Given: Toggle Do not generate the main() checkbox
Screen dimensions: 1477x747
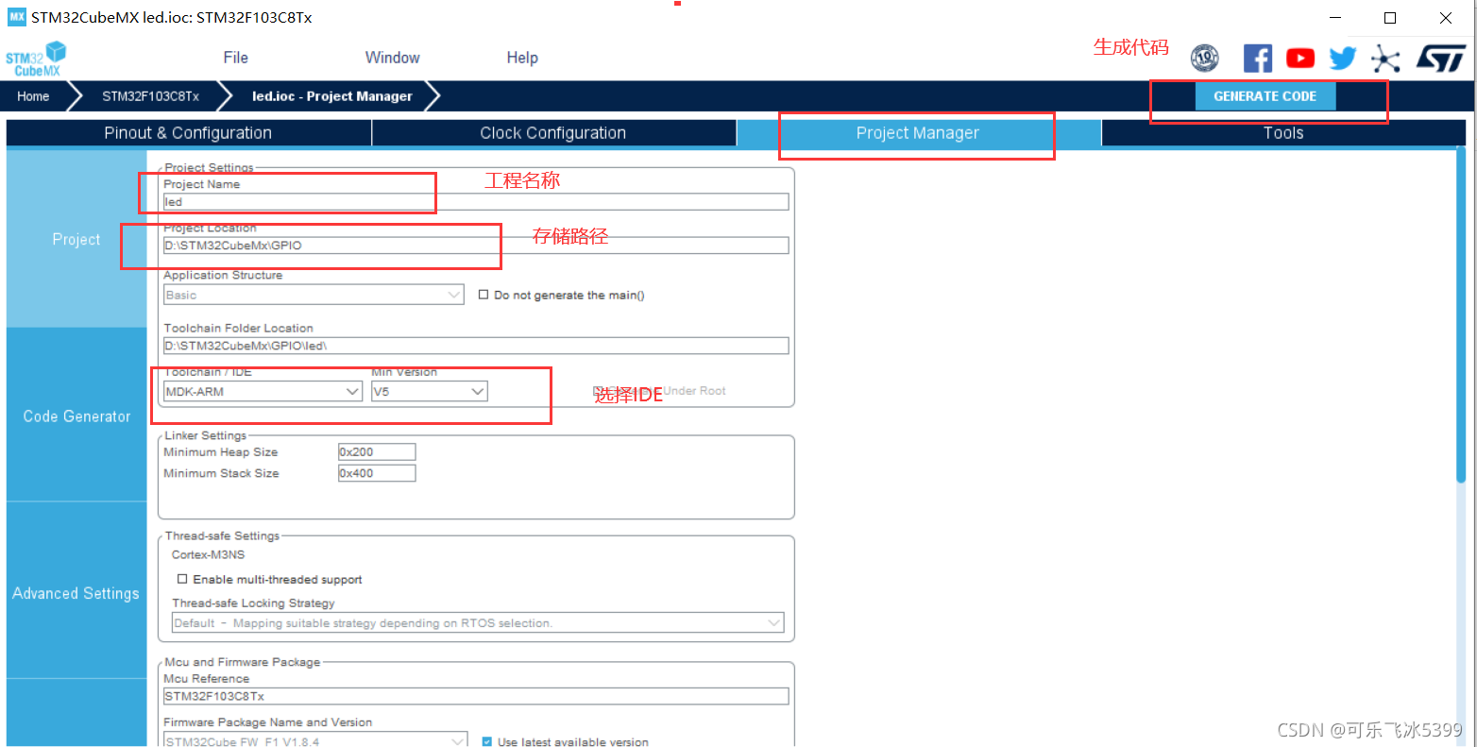Looking at the screenshot, I should [484, 295].
